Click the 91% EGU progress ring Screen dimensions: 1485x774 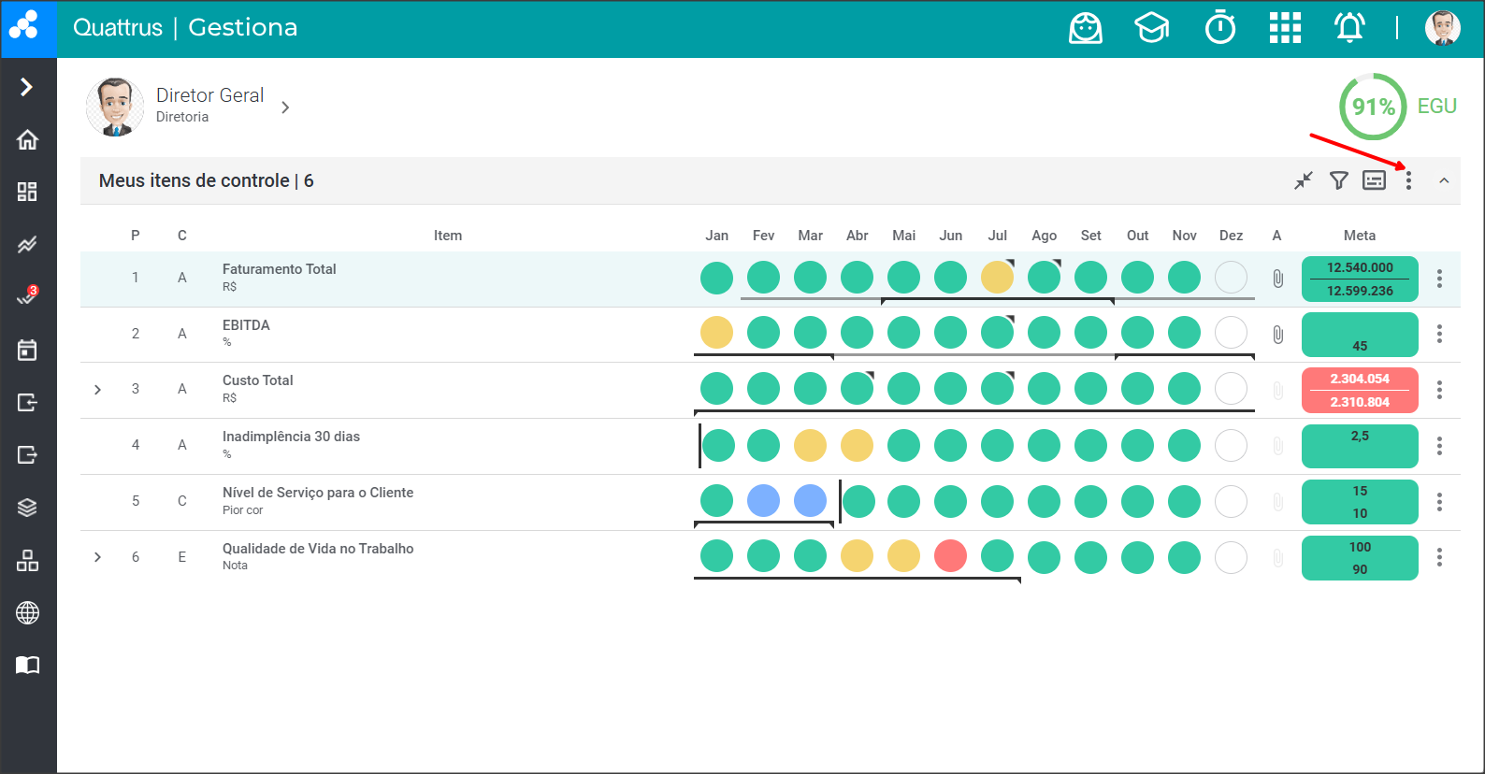pyautogui.click(x=1372, y=107)
